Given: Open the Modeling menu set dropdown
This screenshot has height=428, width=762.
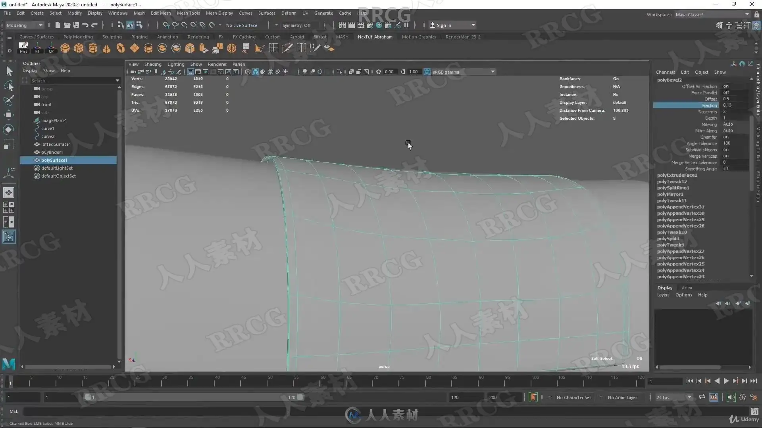Looking at the screenshot, I should [x=25, y=25].
